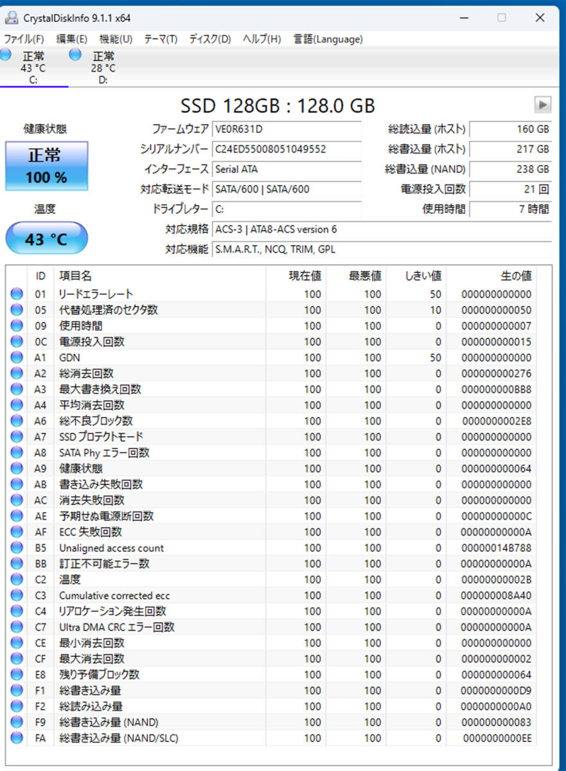The image size is (566, 771).
Task: Click the 現在値 column header
Action: (296, 276)
